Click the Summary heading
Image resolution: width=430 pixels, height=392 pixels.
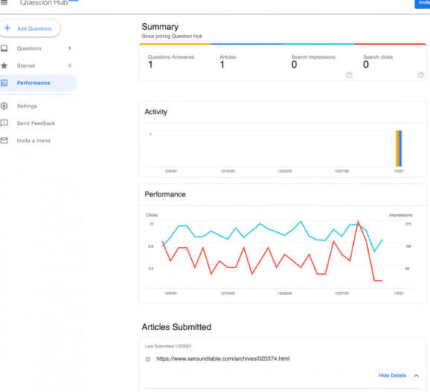tap(161, 27)
